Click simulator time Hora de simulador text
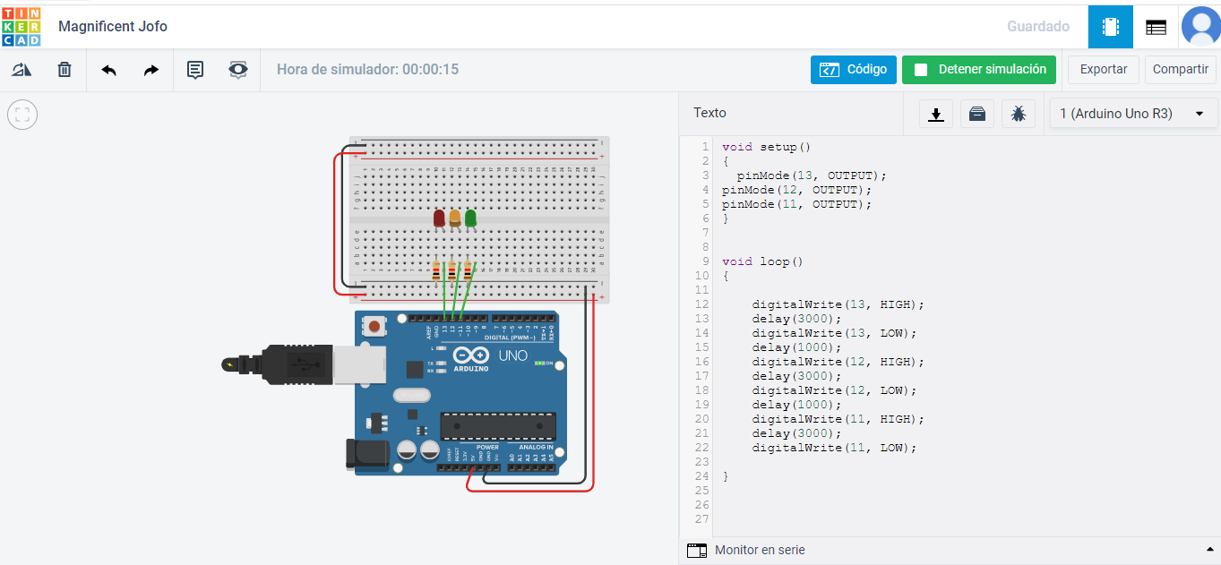 (367, 70)
